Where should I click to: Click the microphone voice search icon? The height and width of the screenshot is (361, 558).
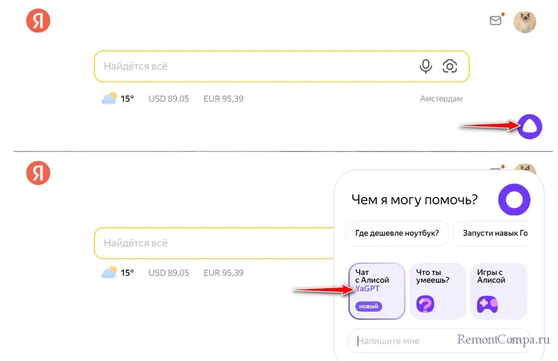426,66
